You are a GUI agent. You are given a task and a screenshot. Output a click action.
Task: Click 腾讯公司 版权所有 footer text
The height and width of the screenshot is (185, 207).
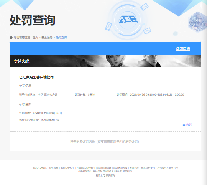tap(105, 175)
